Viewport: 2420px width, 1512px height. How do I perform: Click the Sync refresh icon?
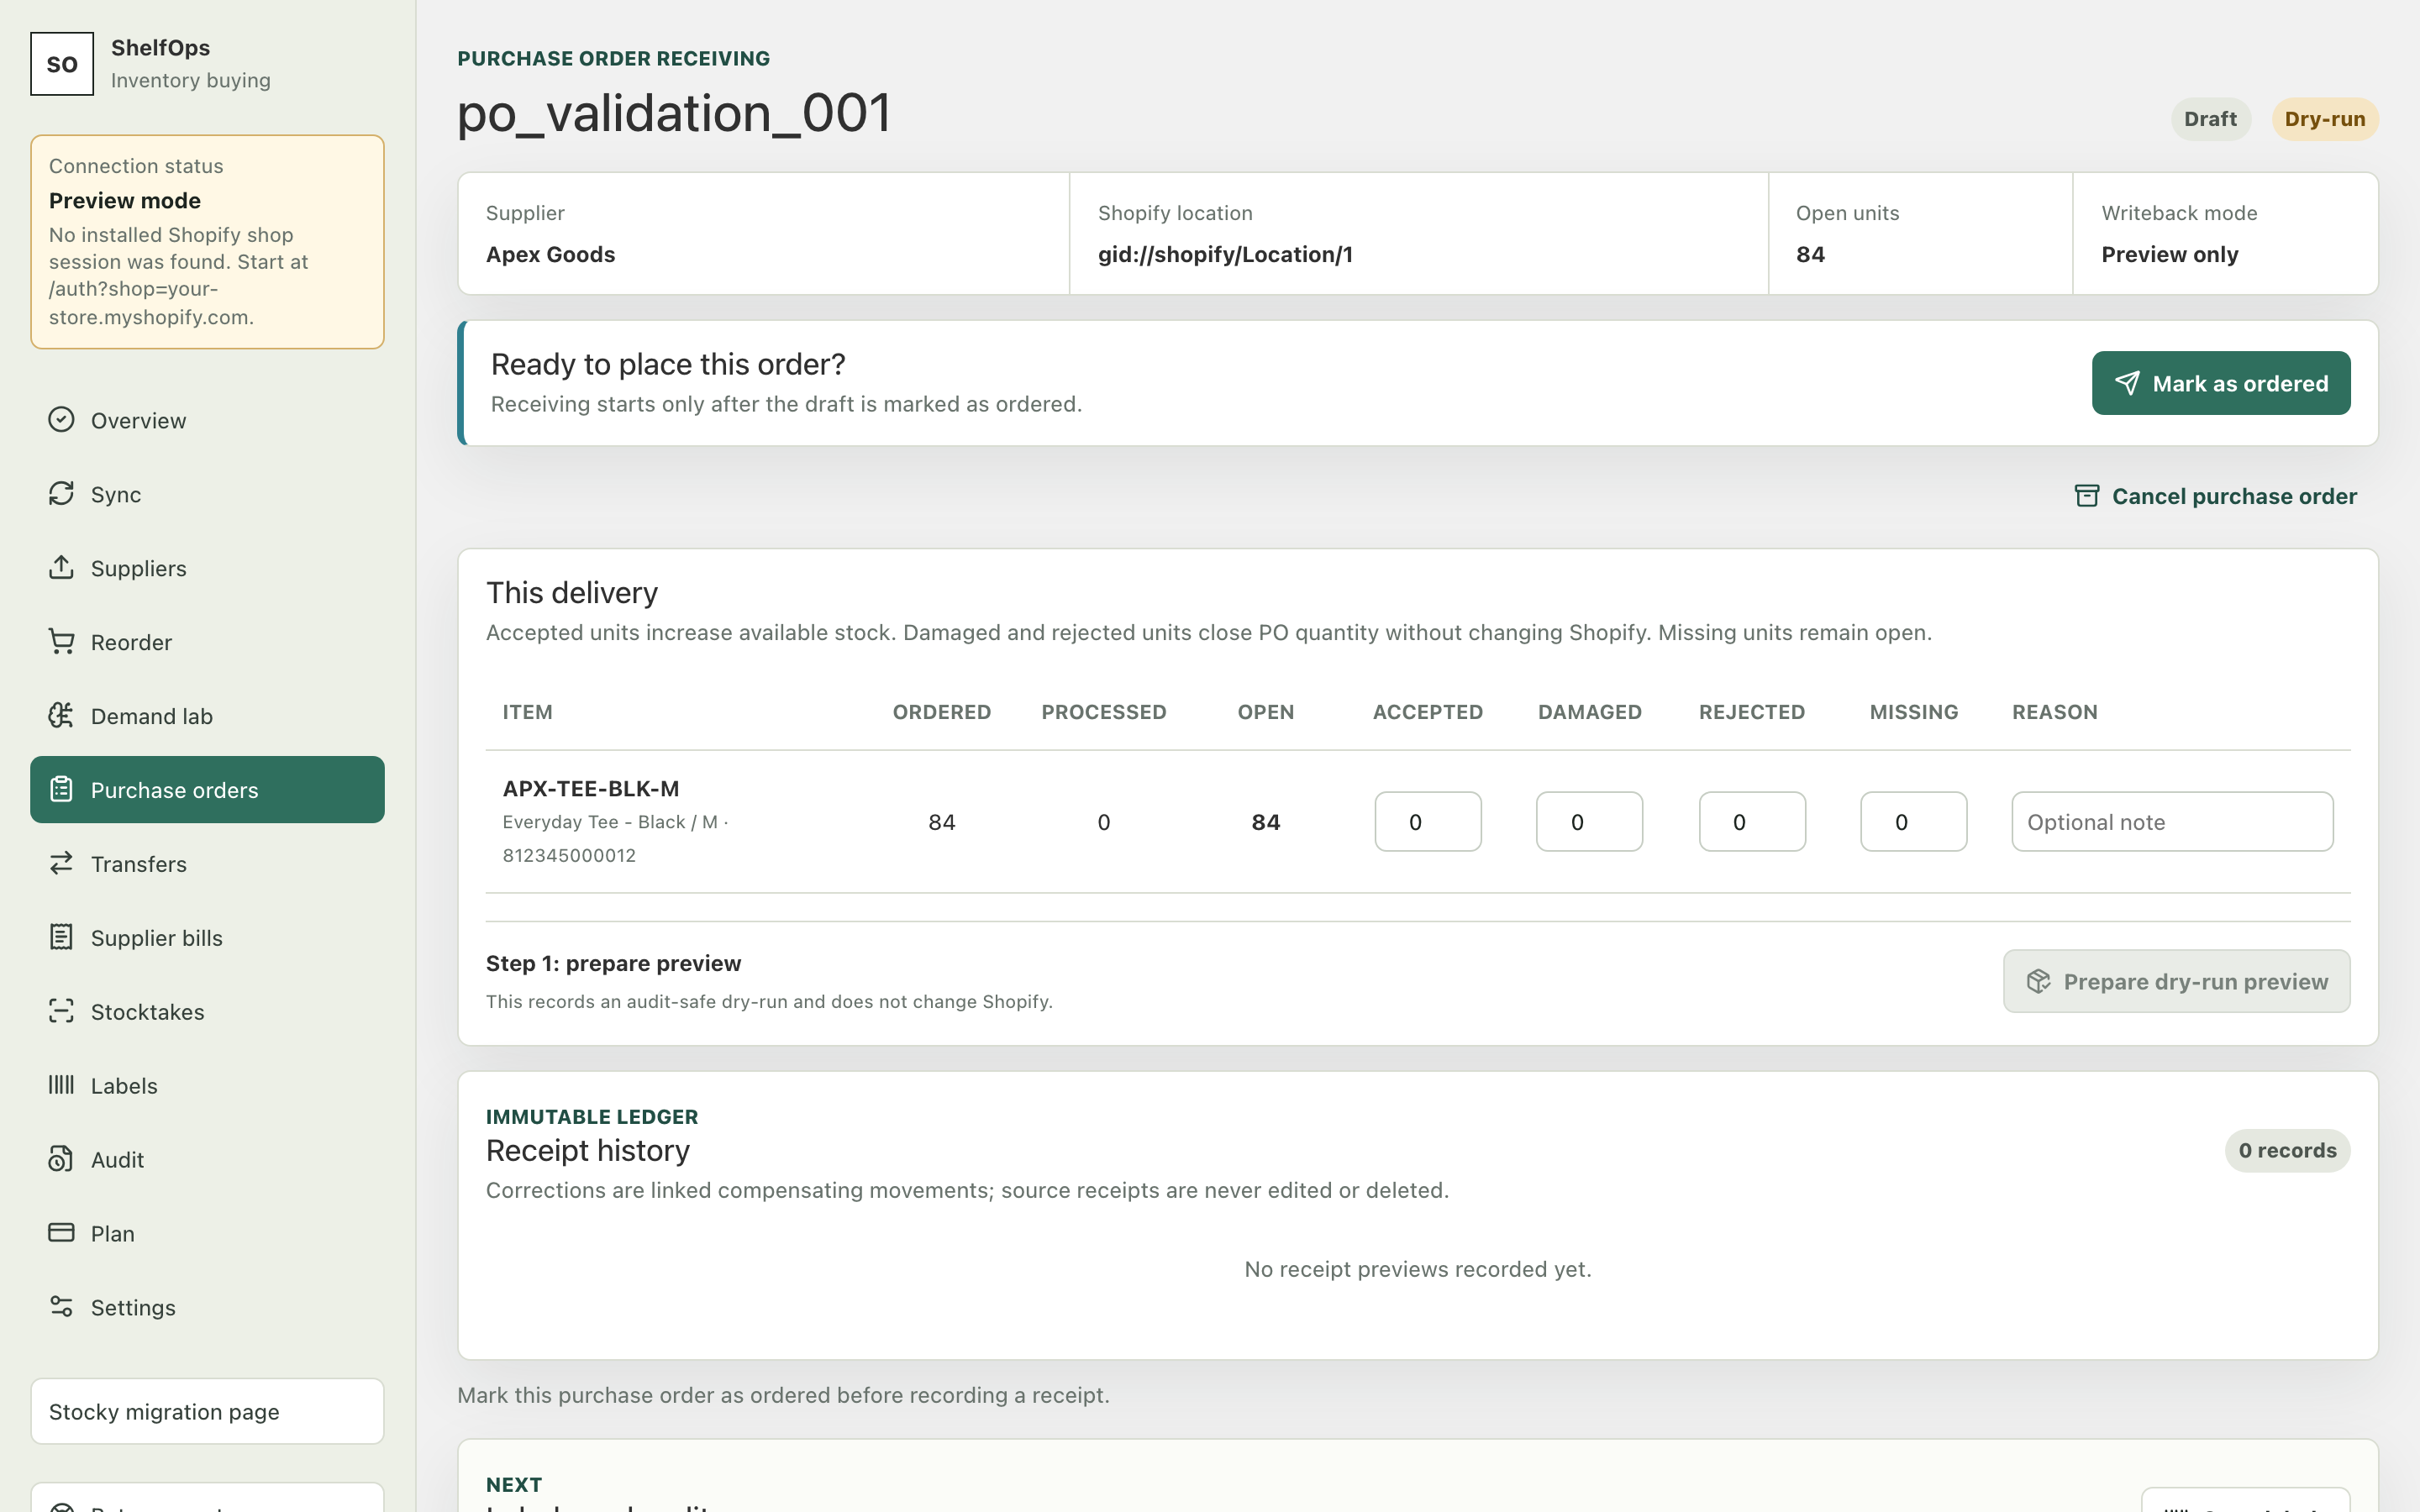pos(61,493)
